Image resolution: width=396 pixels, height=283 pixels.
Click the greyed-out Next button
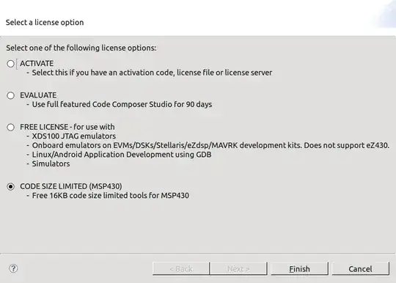pyautogui.click(x=238, y=268)
